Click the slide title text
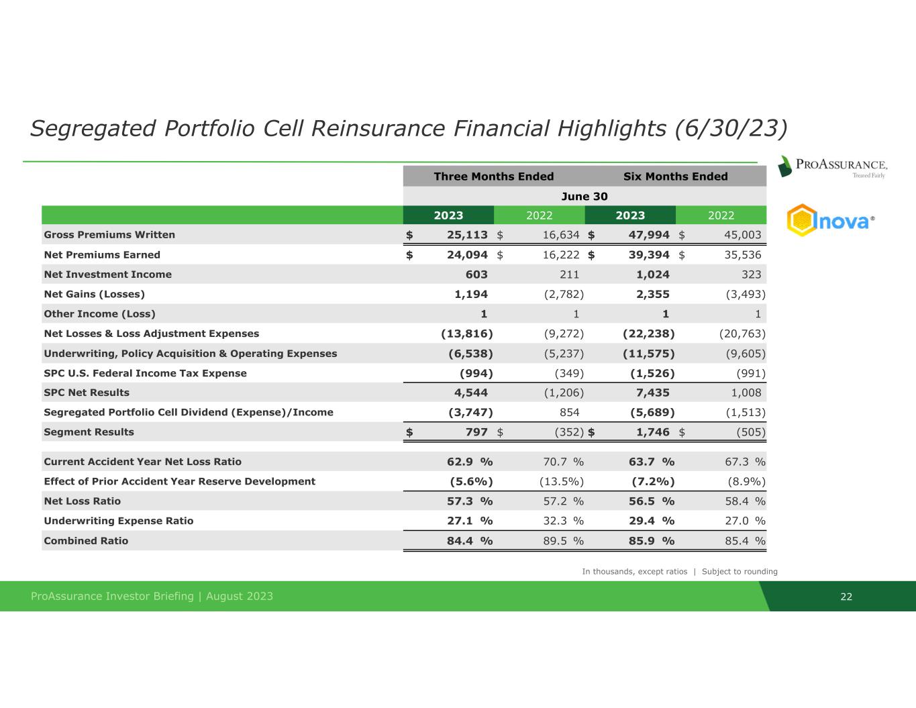This screenshot has height=708, width=916. (x=408, y=128)
